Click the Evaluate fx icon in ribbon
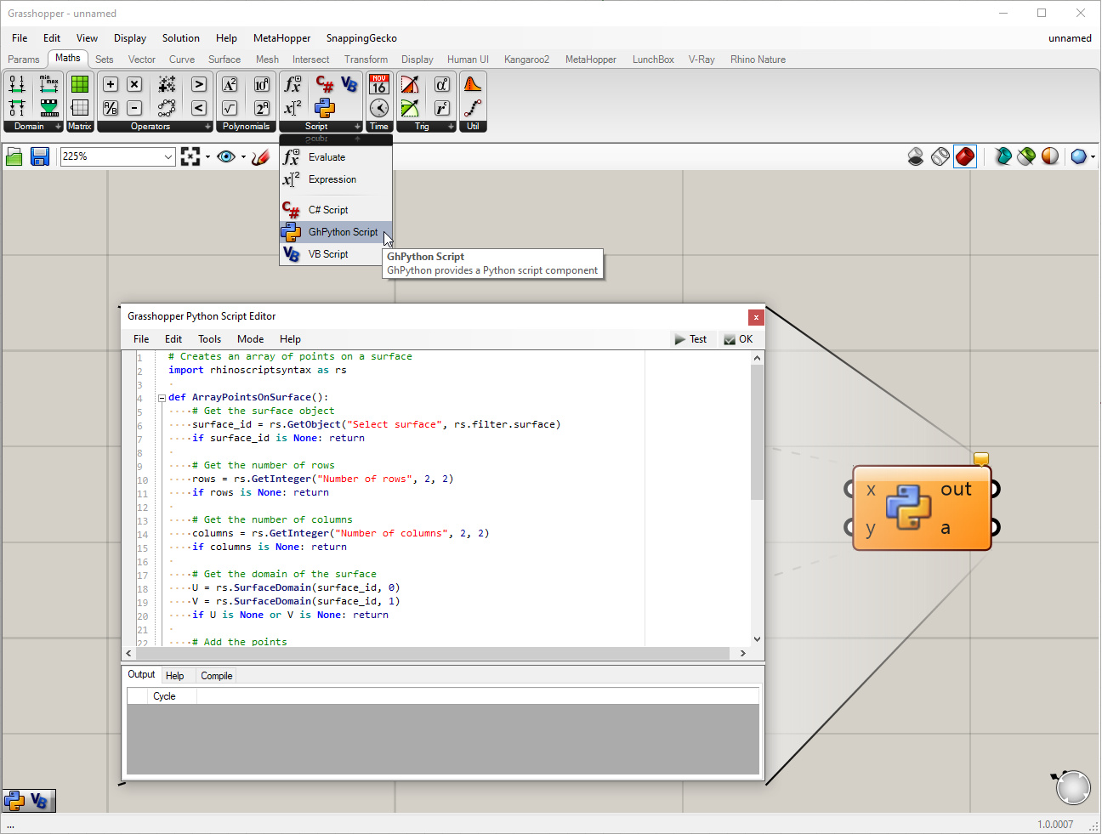 (x=293, y=84)
